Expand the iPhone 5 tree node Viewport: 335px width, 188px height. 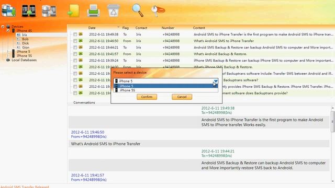(x=8, y=52)
